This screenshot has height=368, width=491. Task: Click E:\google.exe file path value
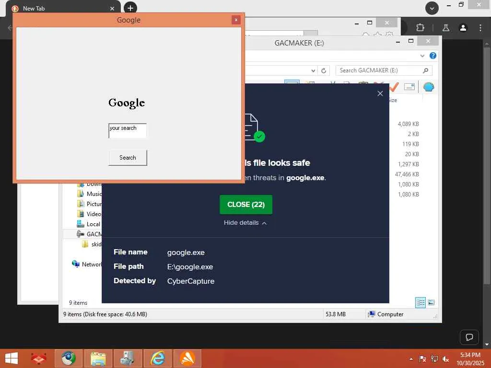coord(190,267)
